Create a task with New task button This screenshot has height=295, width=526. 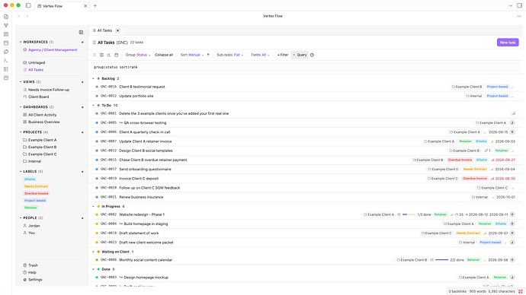[x=508, y=43]
